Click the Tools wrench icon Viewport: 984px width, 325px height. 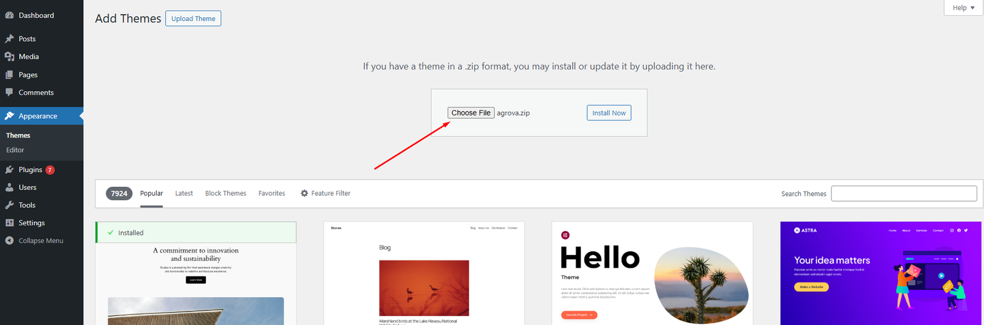pyautogui.click(x=9, y=205)
